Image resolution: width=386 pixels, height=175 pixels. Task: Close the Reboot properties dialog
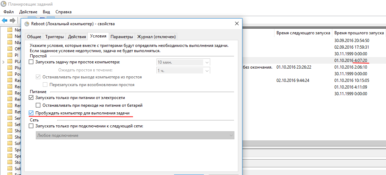237,24
